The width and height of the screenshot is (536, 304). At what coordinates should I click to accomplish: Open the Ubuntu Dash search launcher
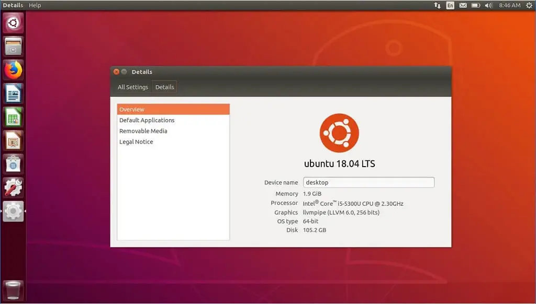click(x=13, y=23)
